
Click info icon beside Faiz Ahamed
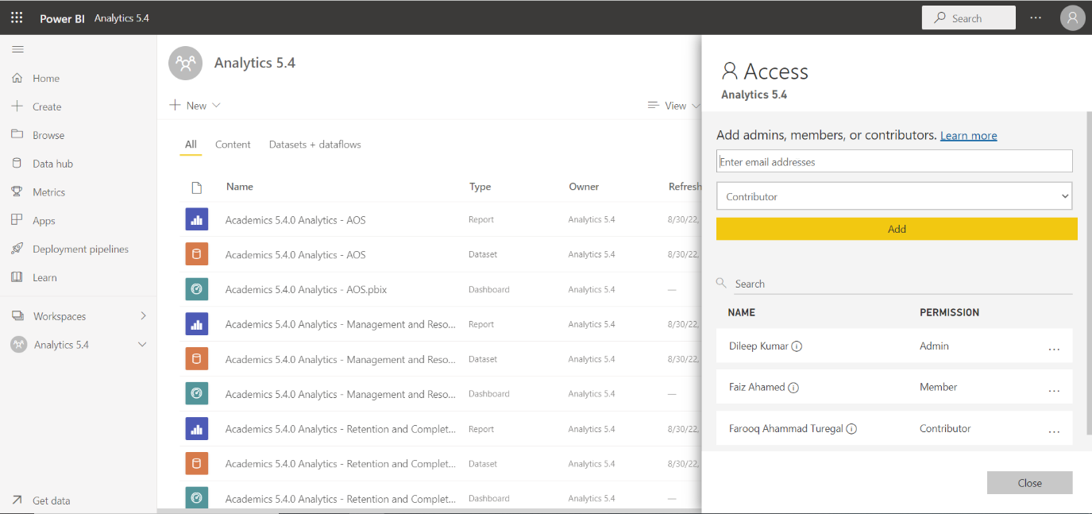click(793, 388)
